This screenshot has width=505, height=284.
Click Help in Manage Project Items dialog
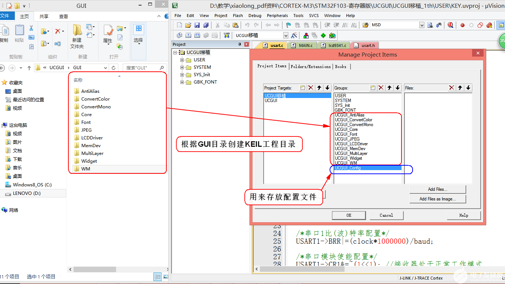[464, 215]
